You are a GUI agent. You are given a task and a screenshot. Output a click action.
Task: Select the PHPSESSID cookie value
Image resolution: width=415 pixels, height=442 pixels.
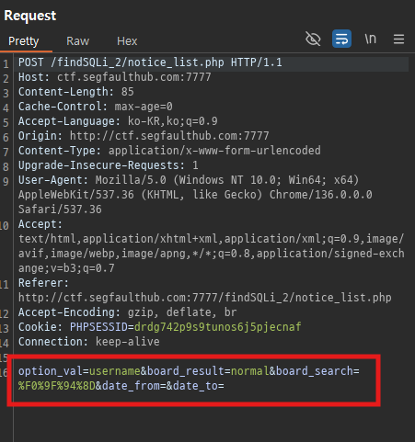click(x=218, y=327)
